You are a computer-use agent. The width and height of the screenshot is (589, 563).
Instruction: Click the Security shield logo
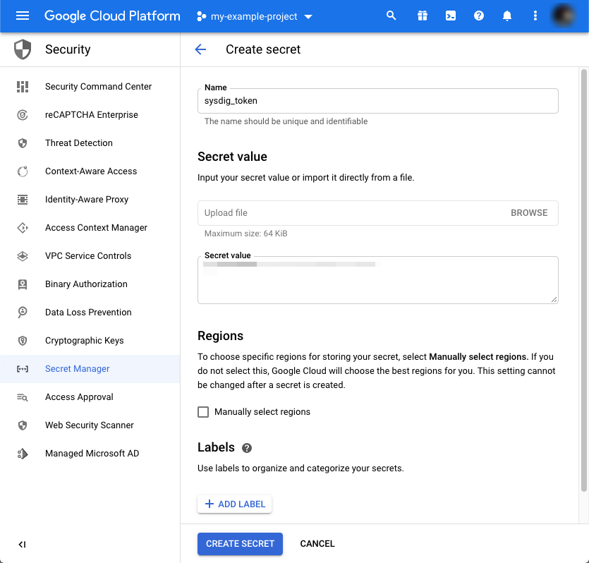pyautogui.click(x=23, y=49)
